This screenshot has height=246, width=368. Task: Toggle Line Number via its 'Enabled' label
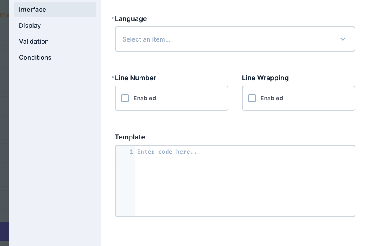(x=144, y=98)
